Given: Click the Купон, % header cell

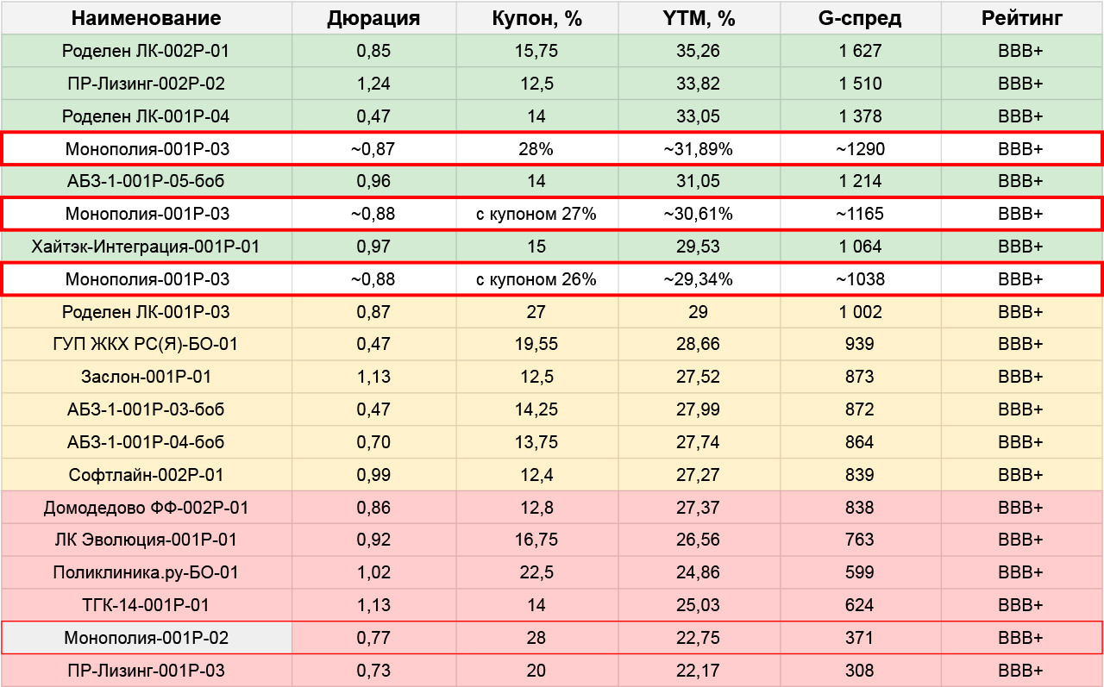Looking at the screenshot, I should tap(536, 18).
